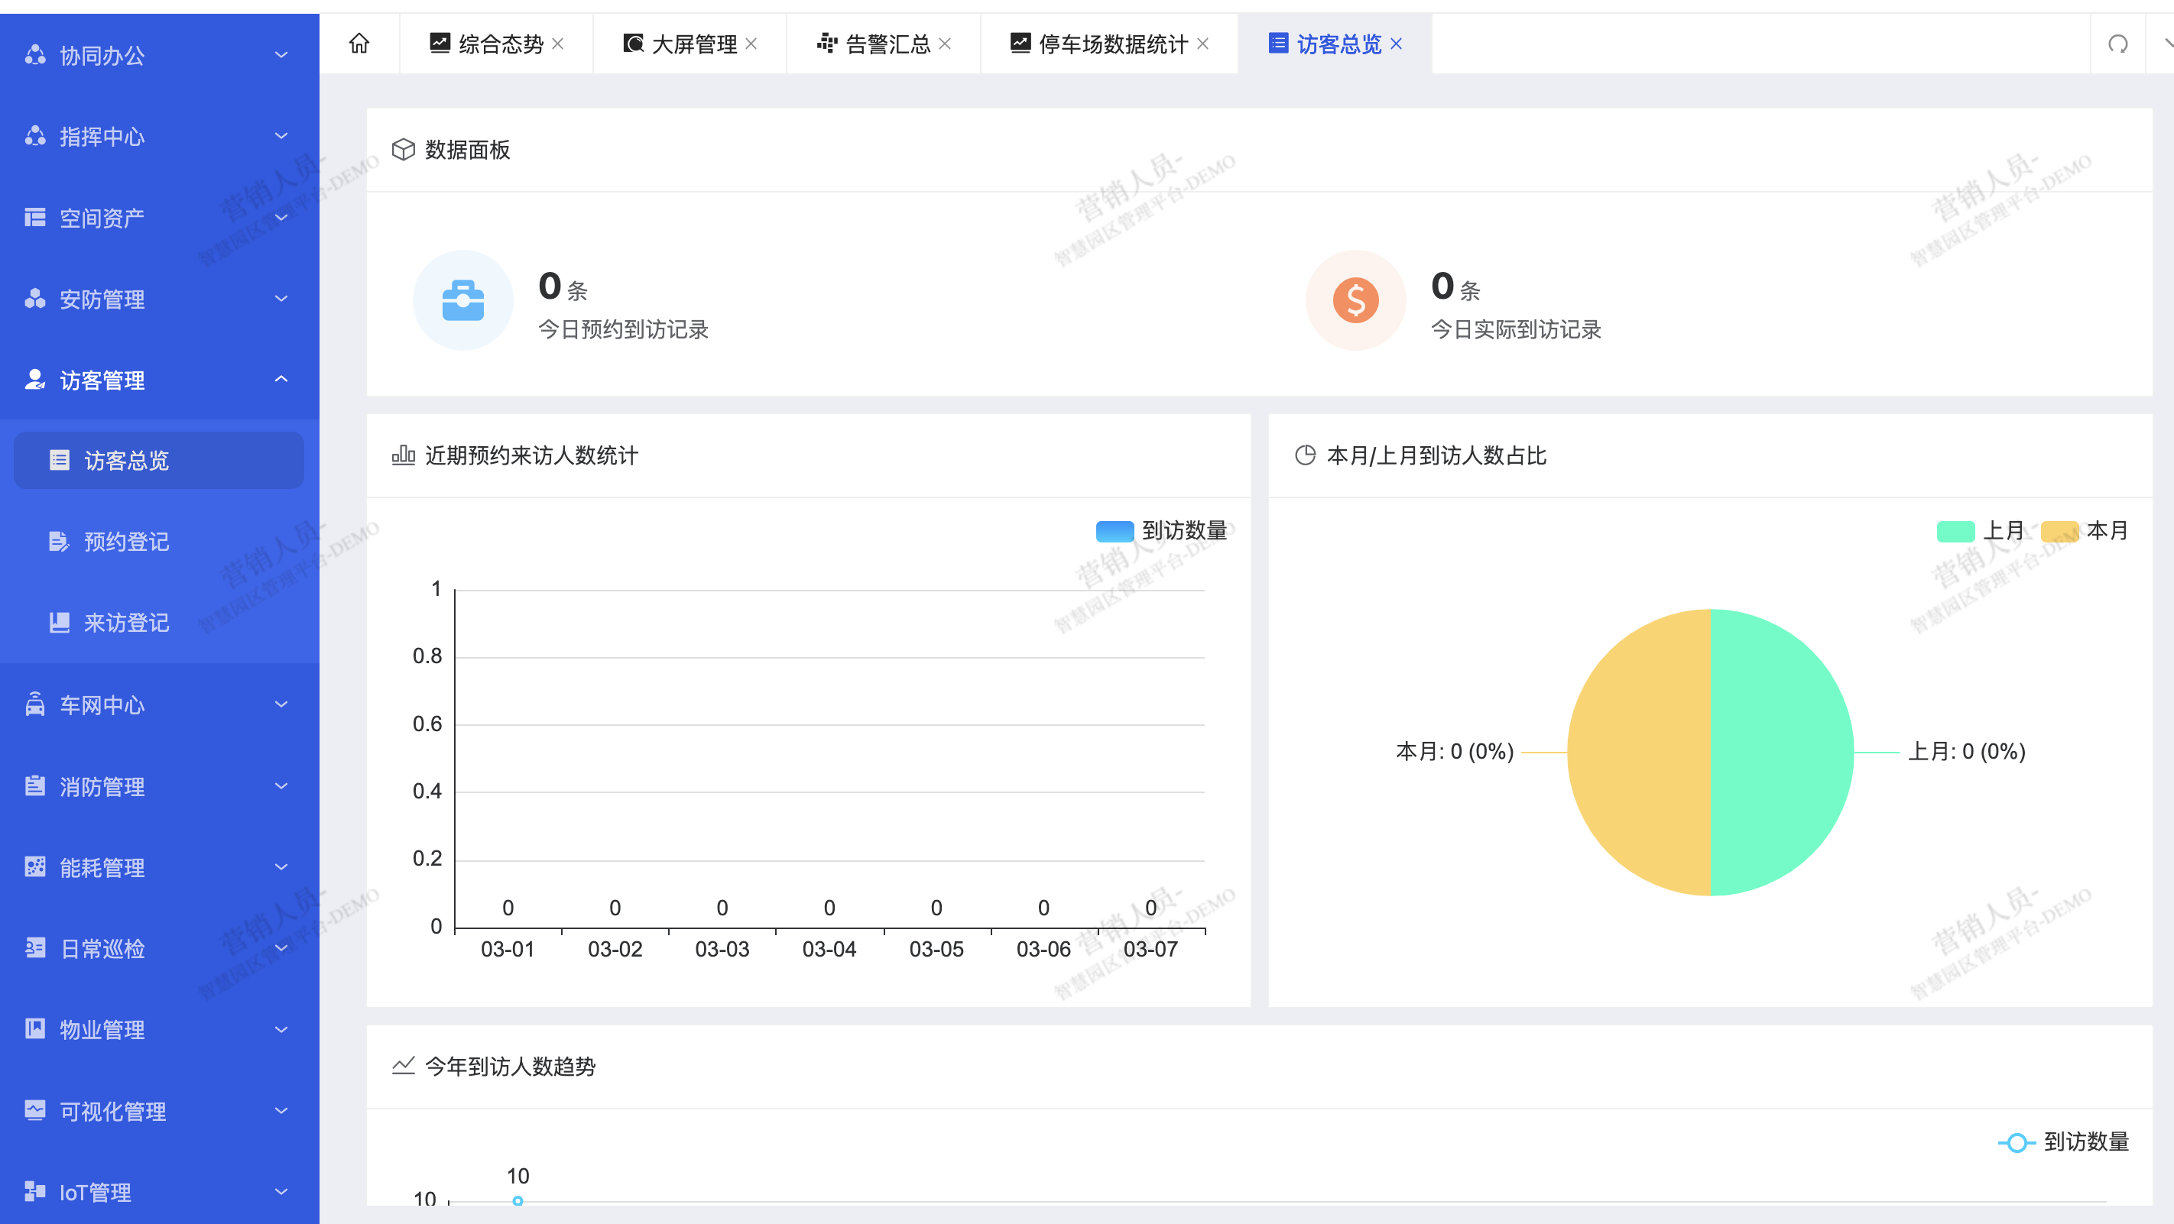Image resolution: width=2174 pixels, height=1224 pixels.
Task: Open the 空间资产 menu
Action: [x=160, y=218]
